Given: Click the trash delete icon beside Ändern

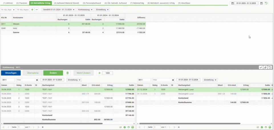Looking at the screenshot, I should click(x=67, y=73).
